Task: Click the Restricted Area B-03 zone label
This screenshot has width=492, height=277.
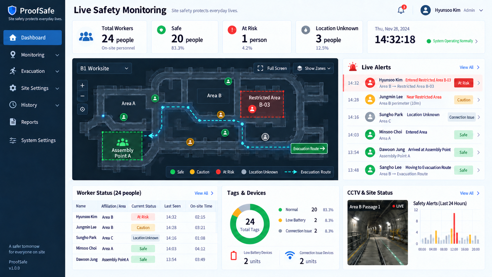Action: pyautogui.click(x=264, y=101)
